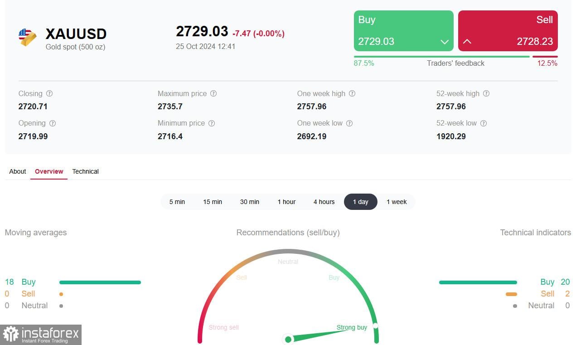Click the Neutral gauge label
The height and width of the screenshot is (345, 576).
coord(288,262)
